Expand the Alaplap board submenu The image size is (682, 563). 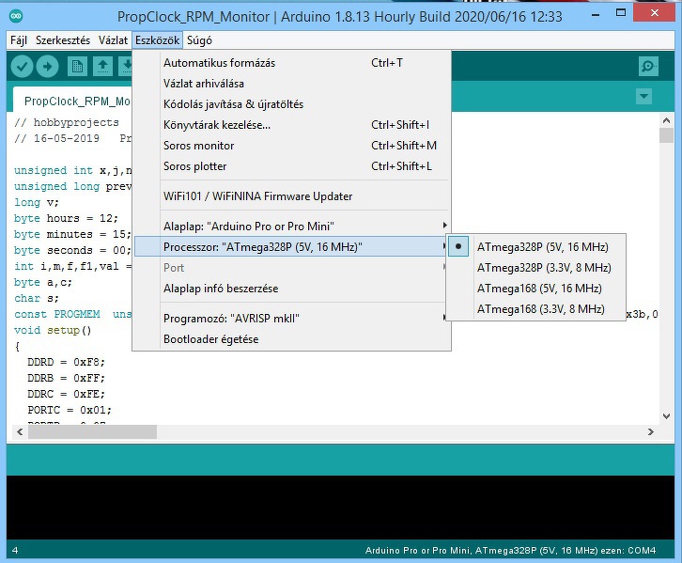(291, 227)
